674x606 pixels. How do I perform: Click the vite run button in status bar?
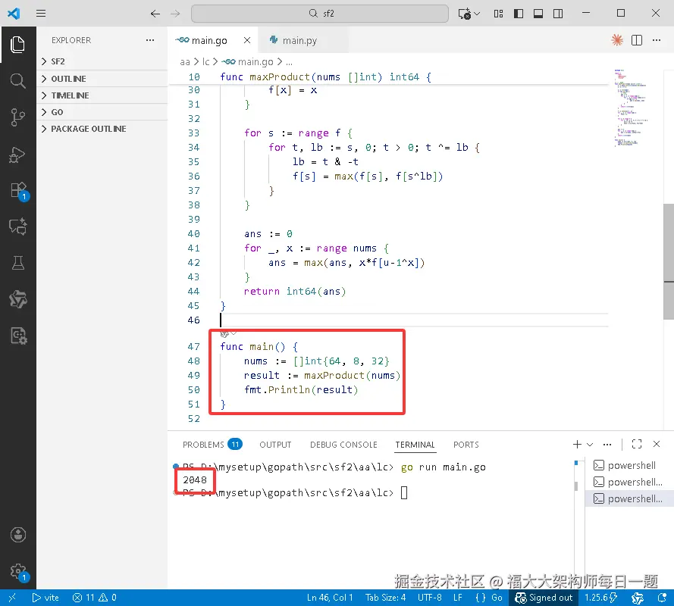click(x=45, y=598)
